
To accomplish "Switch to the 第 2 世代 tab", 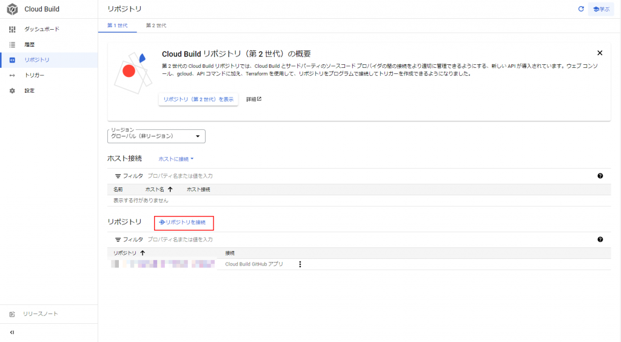I will point(156,25).
